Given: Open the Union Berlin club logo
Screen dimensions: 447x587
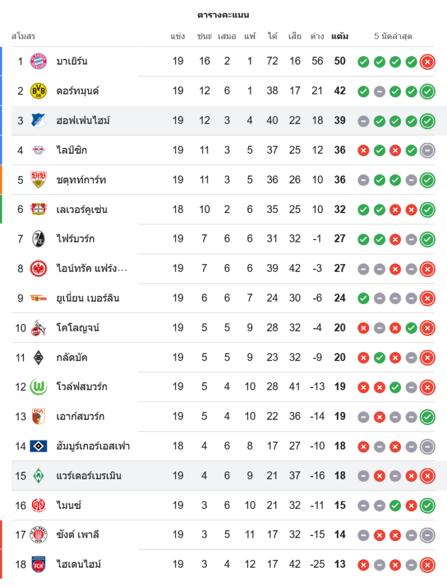Looking at the screenshot, I should (x=38, y=298).
